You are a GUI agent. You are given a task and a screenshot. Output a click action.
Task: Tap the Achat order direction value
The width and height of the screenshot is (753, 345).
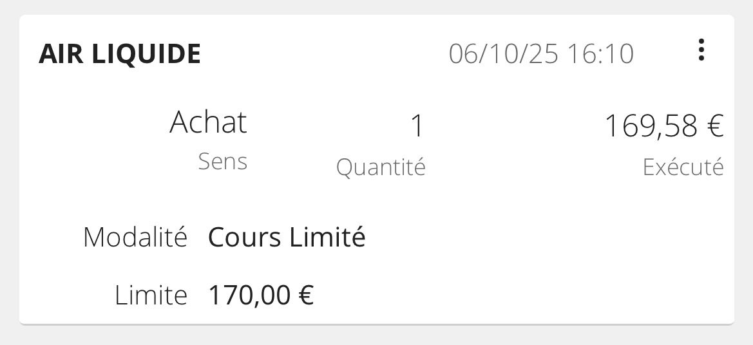208,122
